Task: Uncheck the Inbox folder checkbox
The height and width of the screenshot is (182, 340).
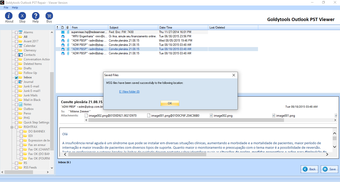Action: click(16, 78)
